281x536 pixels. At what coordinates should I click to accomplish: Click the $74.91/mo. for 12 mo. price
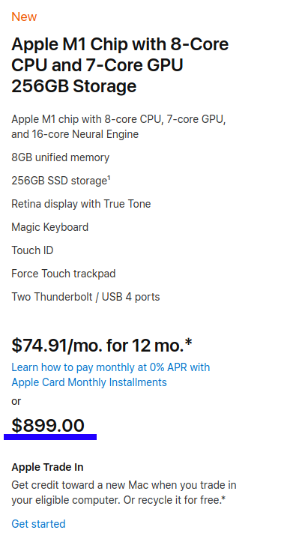102,346
